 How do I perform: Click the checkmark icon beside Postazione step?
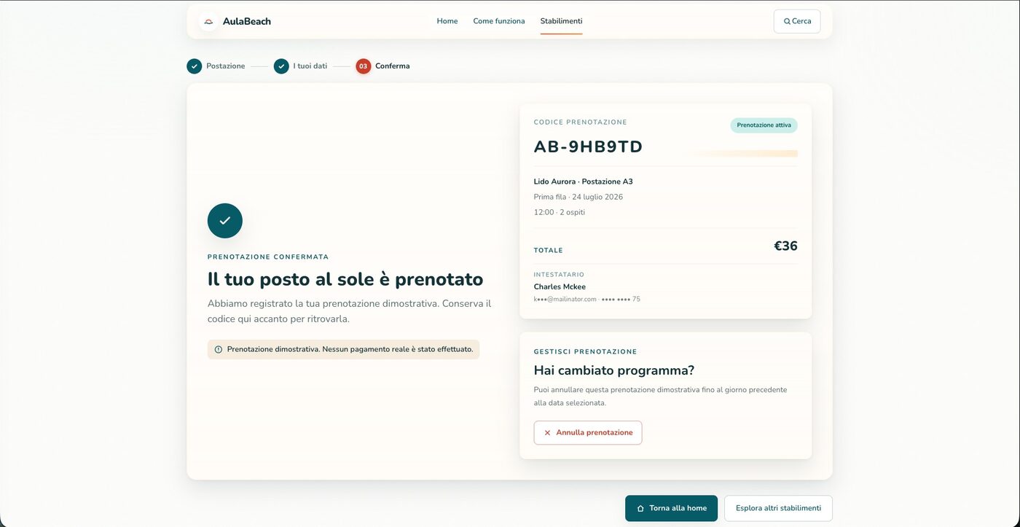click(x=194, y=66)
